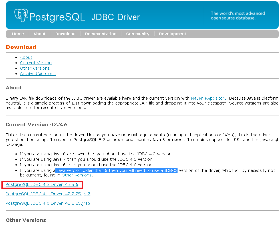
Task: Follow the Other Versions contents link
Action: [x=35, y=68]
